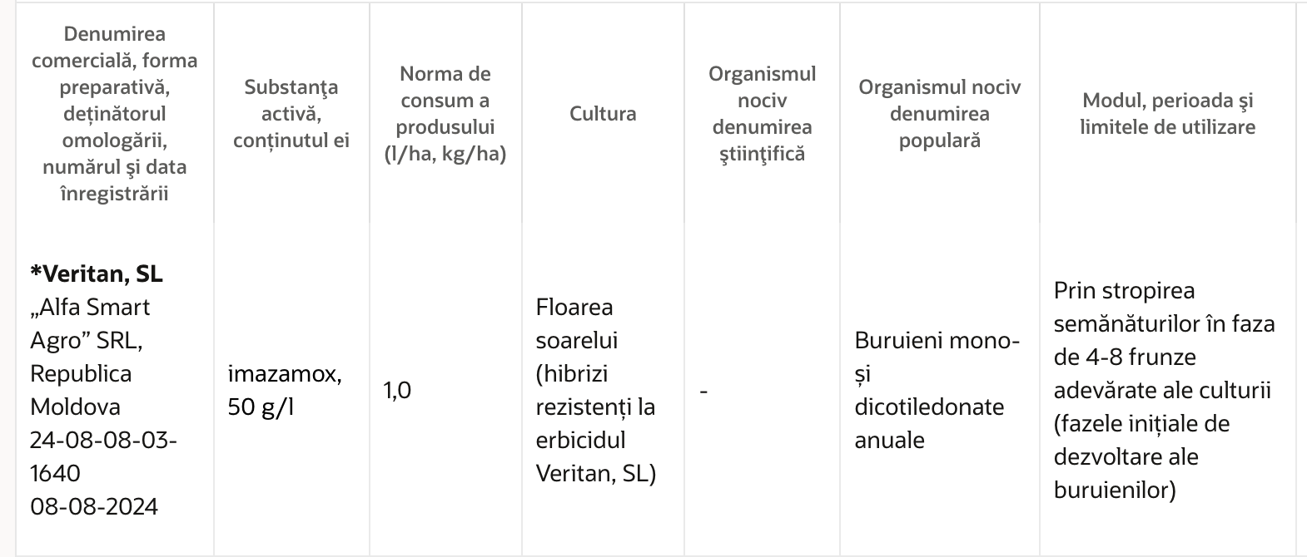Select the registration number 24-08-08-03-1640
Screen dimensions: 1307x557
tap(104, 456)
